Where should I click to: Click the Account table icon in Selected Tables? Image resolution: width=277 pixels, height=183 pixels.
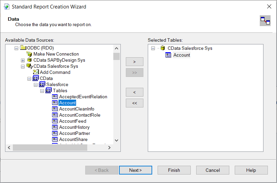pyautogui.click(x=168, y=55)
